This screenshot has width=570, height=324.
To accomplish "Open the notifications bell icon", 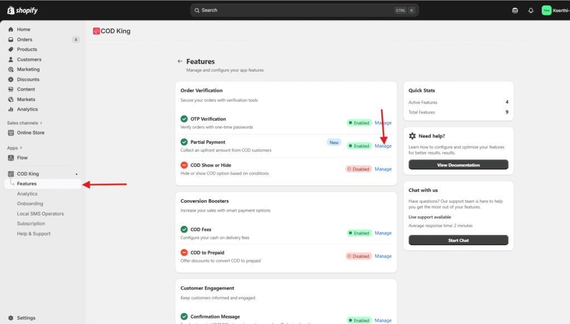I will pos(530,11).
